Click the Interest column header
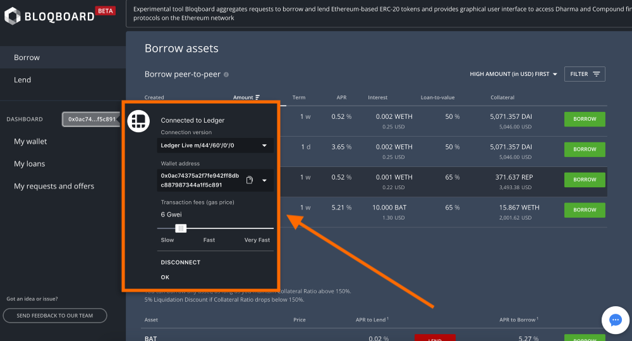 [x=377, y=97]
